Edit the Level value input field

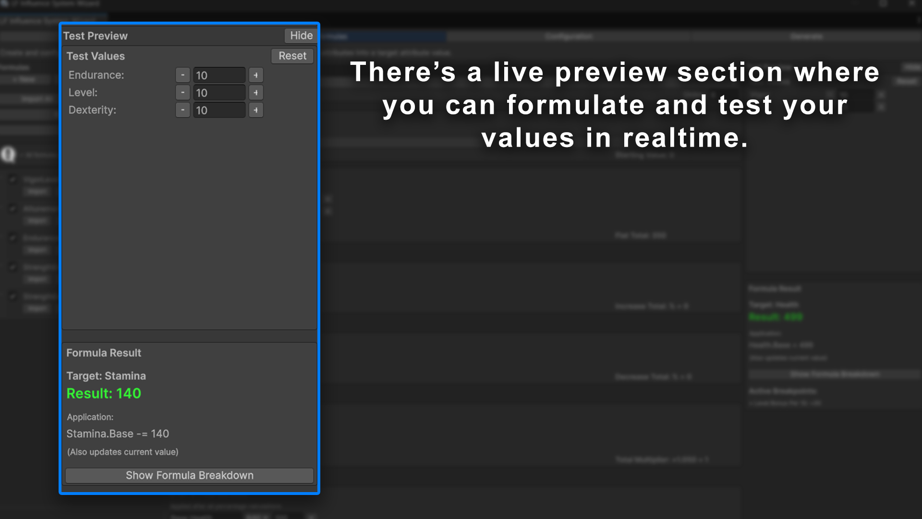pyautogui.click(x=218, y=92)
